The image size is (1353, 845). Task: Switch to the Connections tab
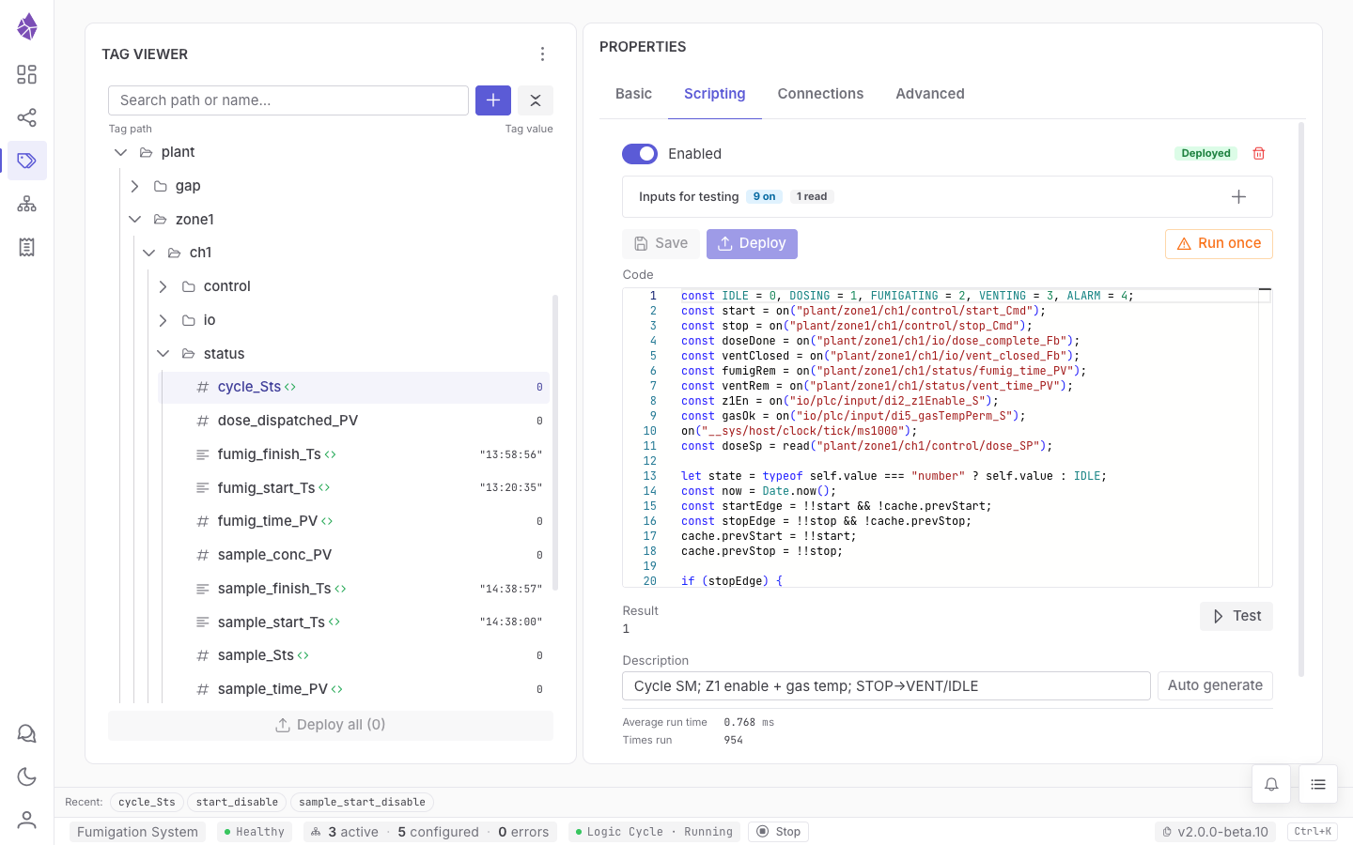(x=820, y=94)
